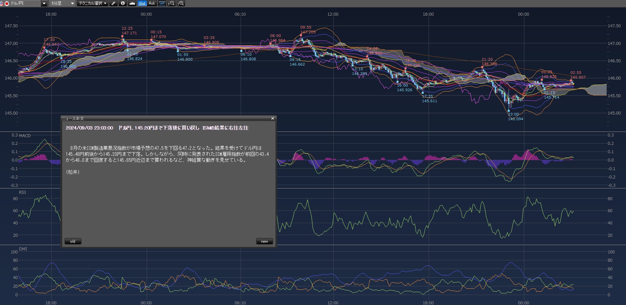Select the pencil drawing tool

pos(114,3)
